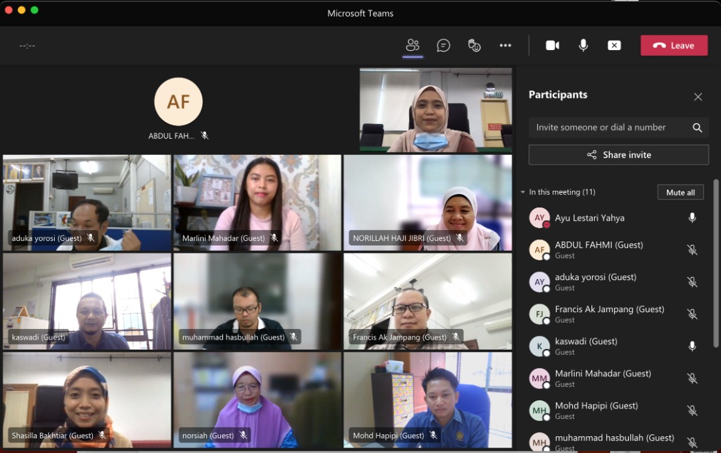Click kaswadi's microphone icon in participant list
The height and width of the screenshot is (453, 721).
pos(692,346)
